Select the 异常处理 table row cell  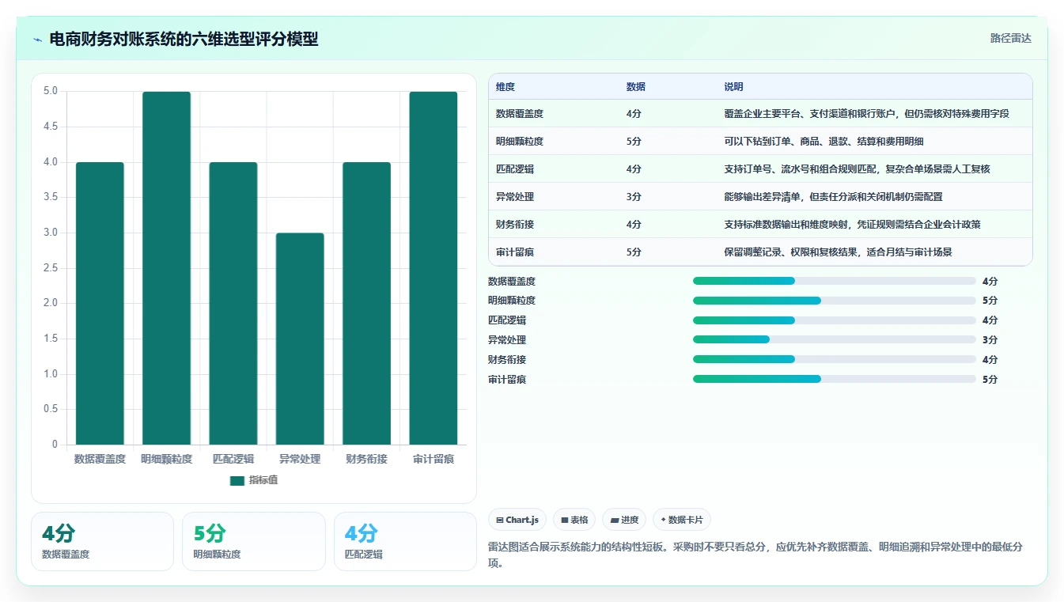515,197
